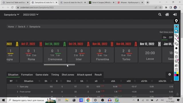Switch to Serie A xG Table browser tab

pos(15,3)
